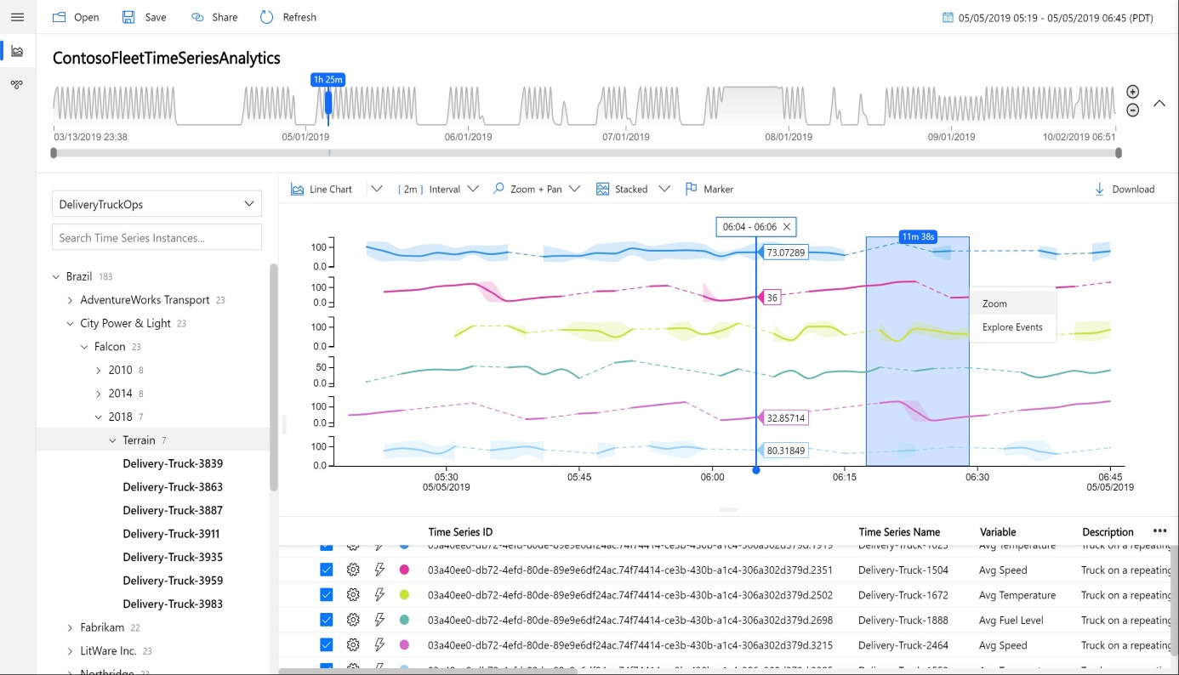Image resolution: width=1179 pixels, height=675 pixels.
Task: Open the Model hierarchy icon in sidebar
Action: (17, 84)
